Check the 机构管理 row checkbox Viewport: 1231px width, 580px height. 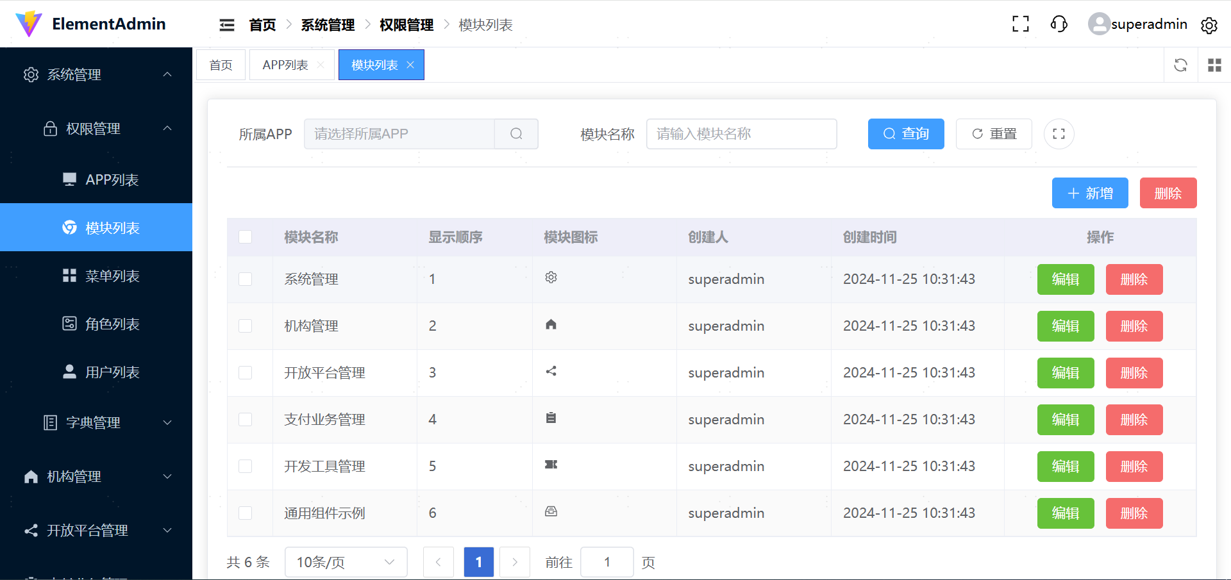point(245,326)
